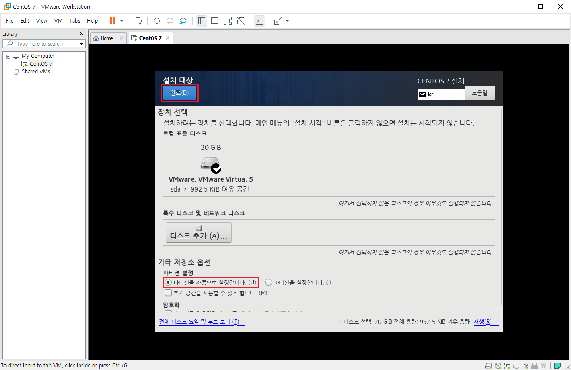
Task: Click the CD/DVD drive status icon
Action: click(x=498, y=366)
